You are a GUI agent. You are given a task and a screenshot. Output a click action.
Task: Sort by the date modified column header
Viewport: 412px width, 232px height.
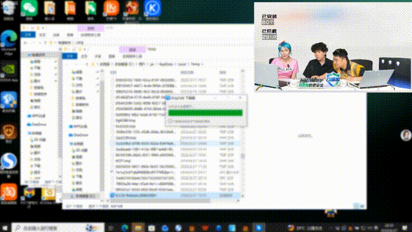point(187,72)
